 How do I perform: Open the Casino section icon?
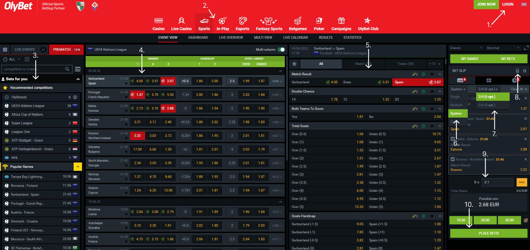(158, 21)
